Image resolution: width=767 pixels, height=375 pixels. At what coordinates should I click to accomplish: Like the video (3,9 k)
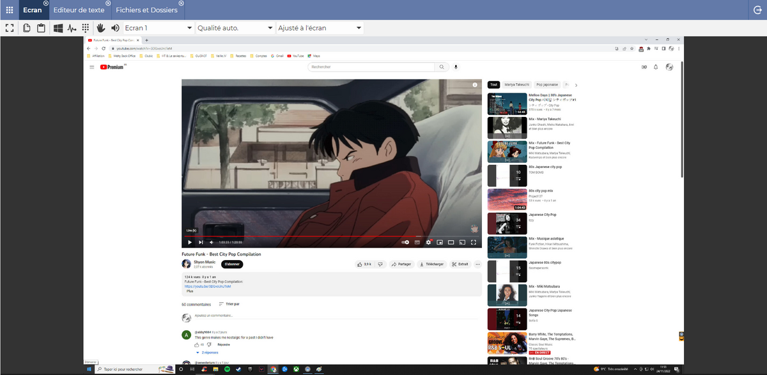click(x=364, y=264)
